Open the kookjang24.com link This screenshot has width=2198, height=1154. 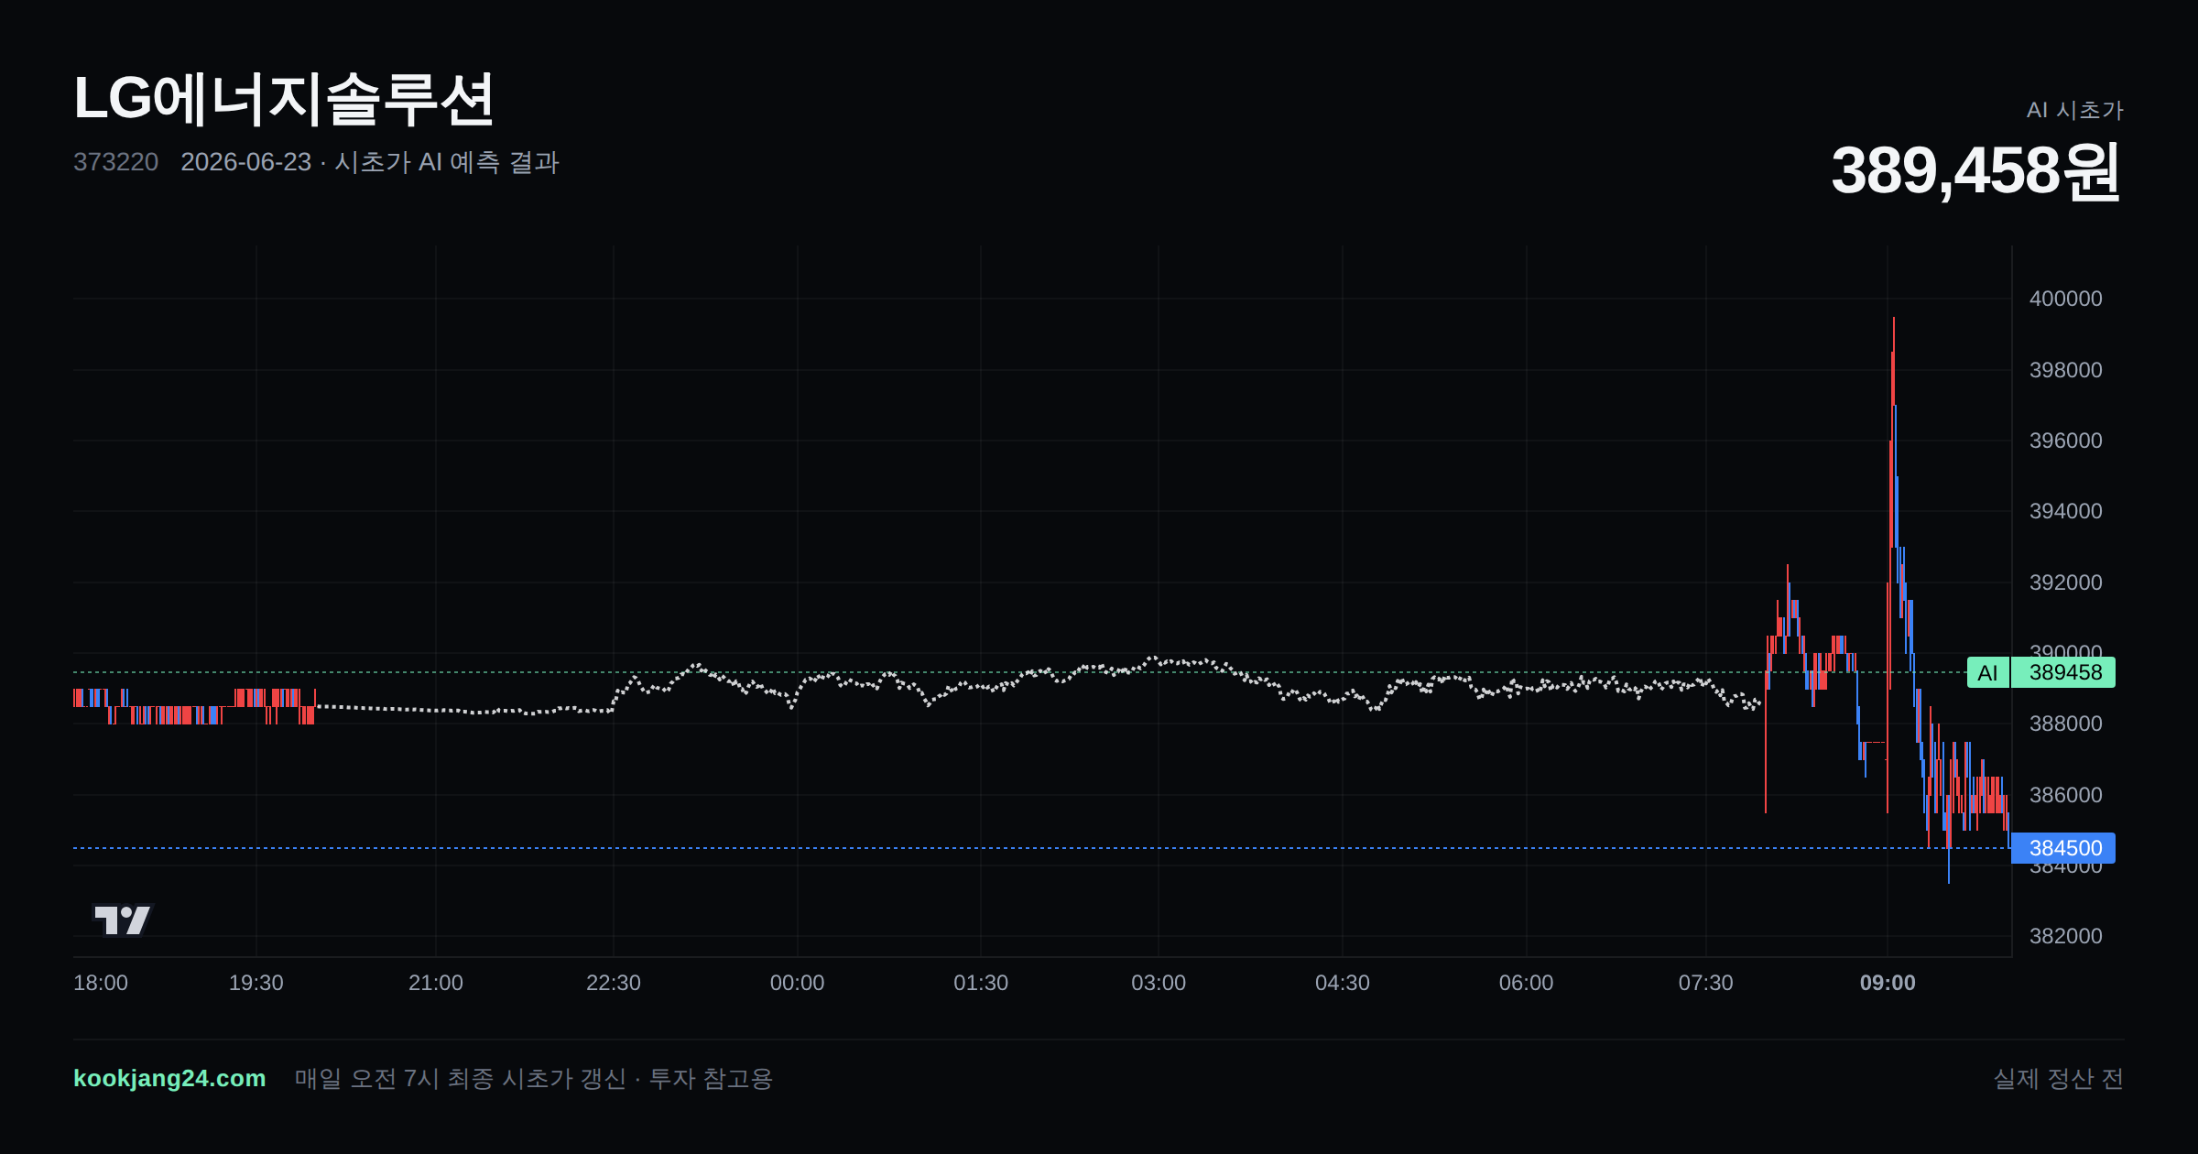[169, 1078]
